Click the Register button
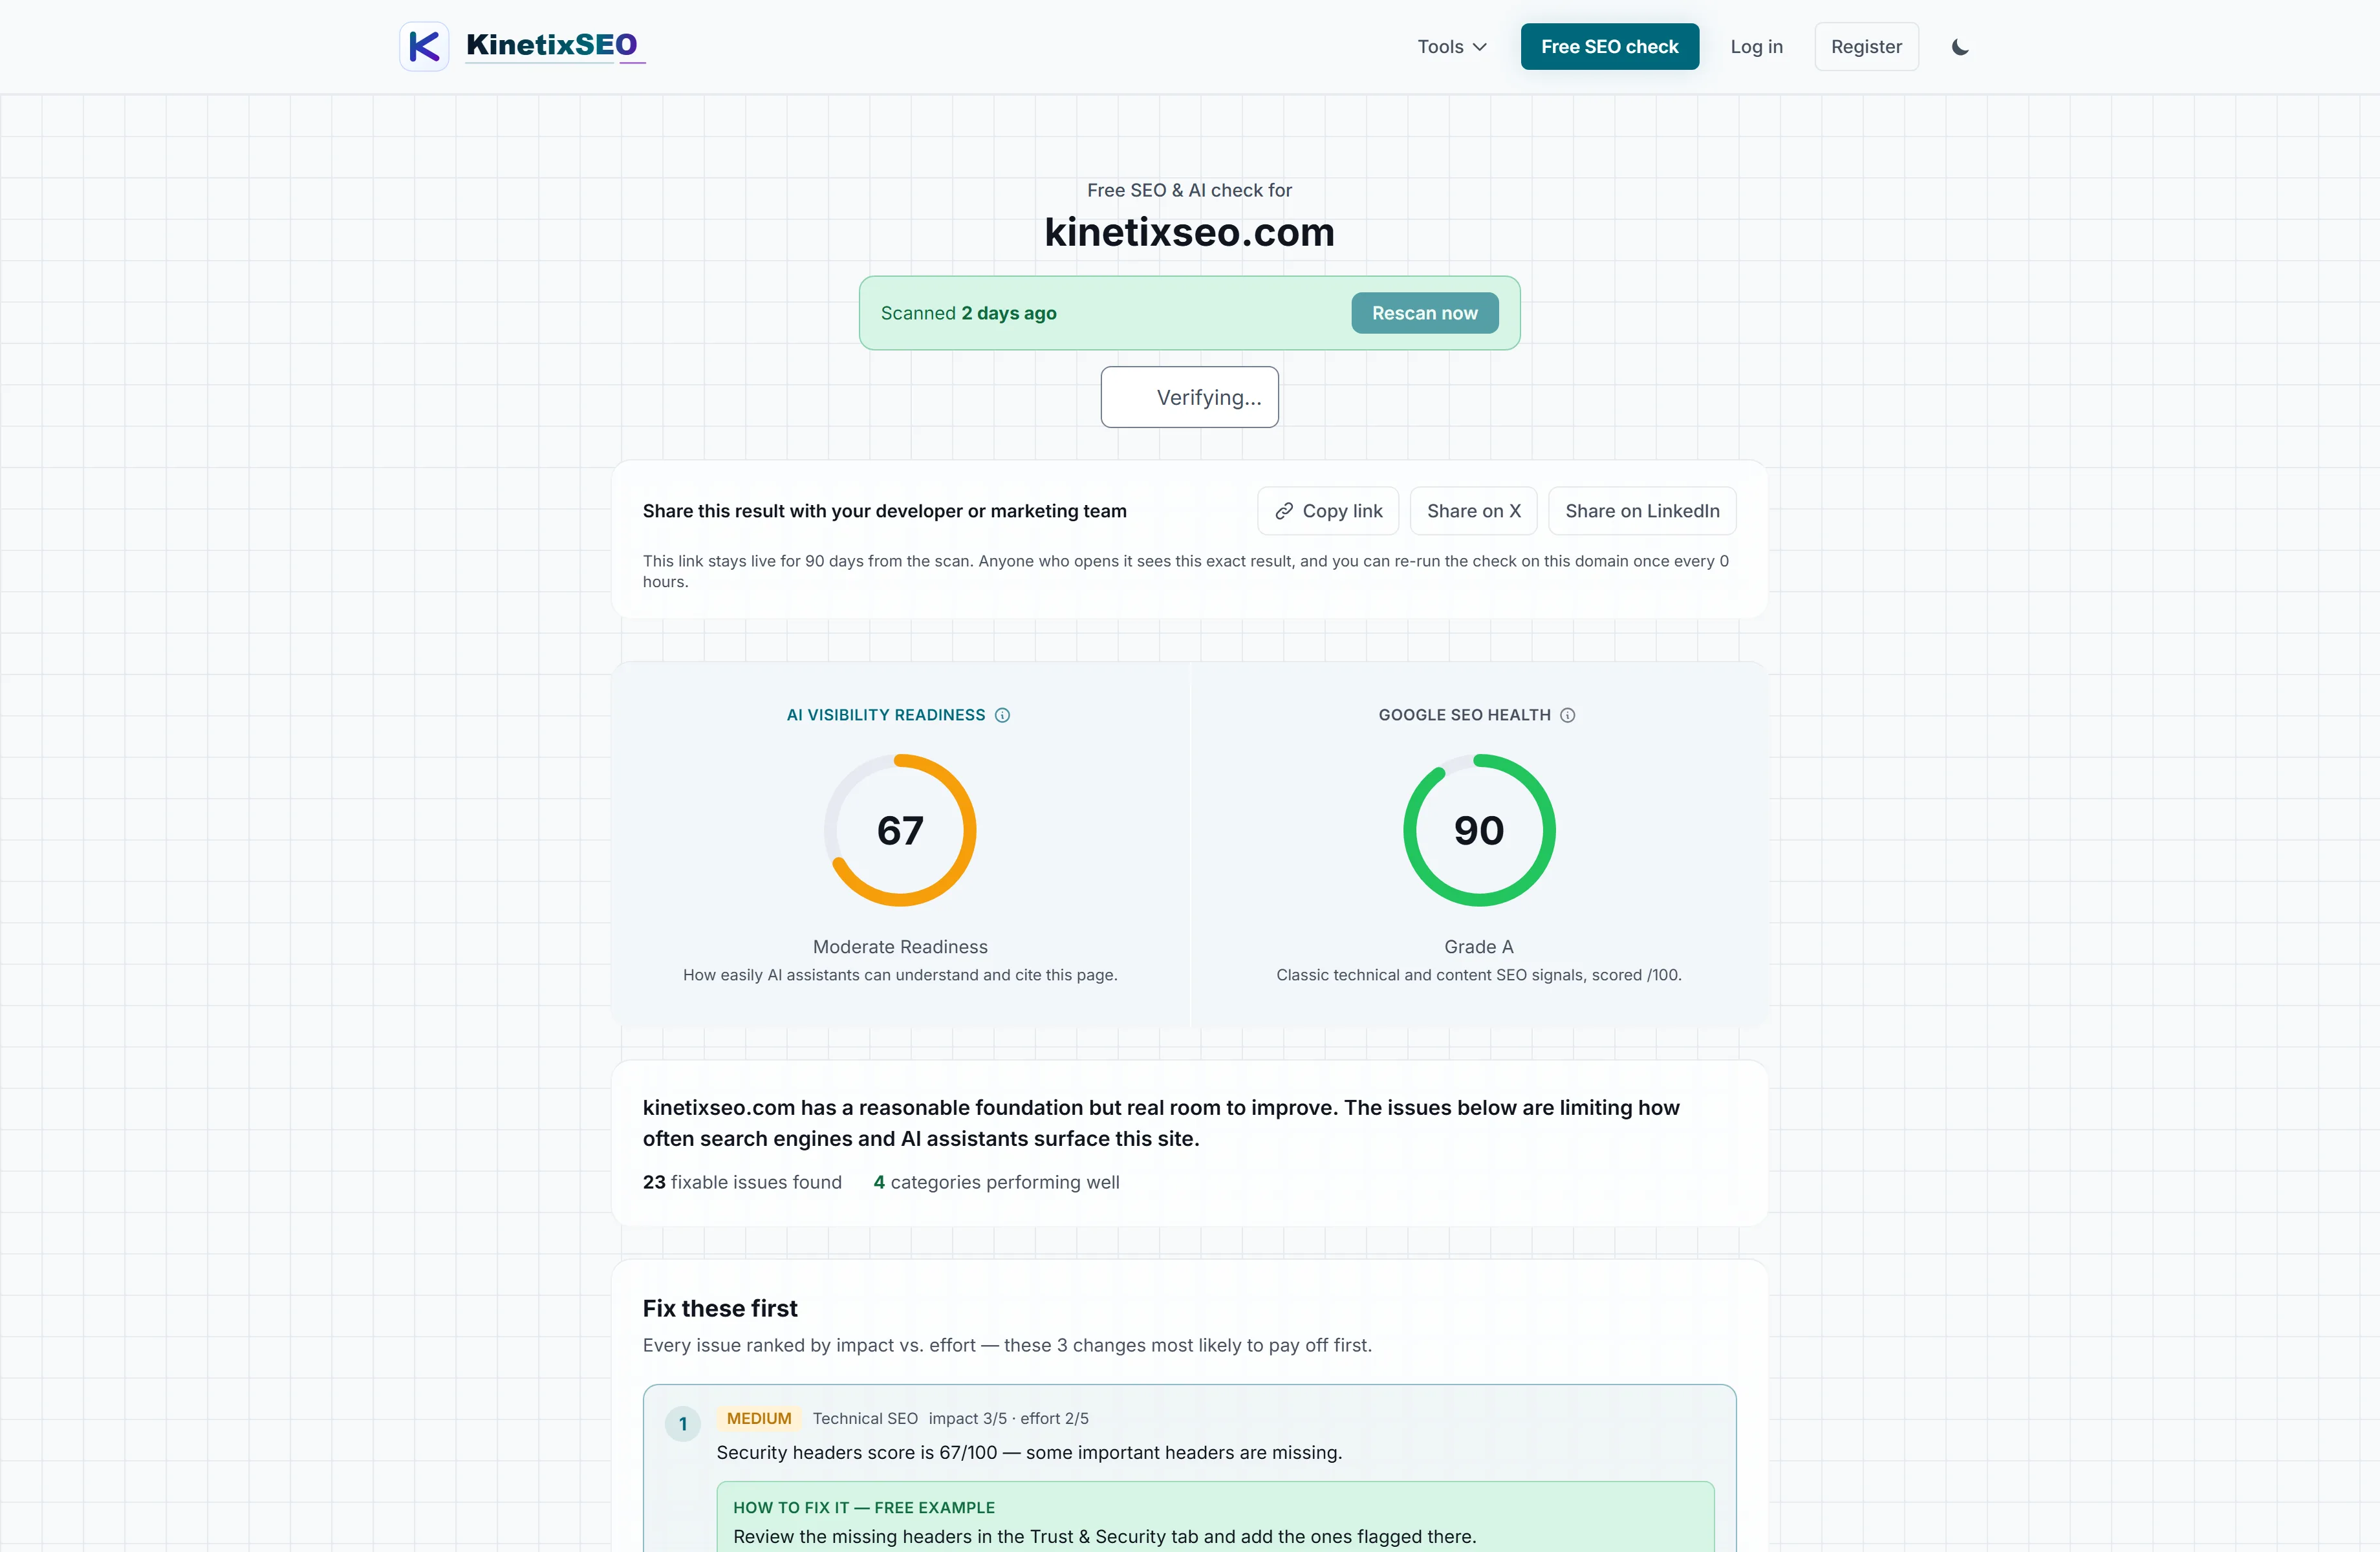 1866,47
